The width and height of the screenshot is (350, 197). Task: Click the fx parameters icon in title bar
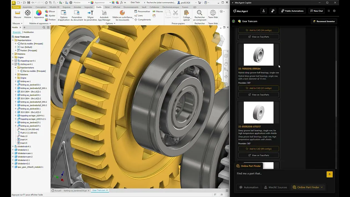tap(121, 2)
